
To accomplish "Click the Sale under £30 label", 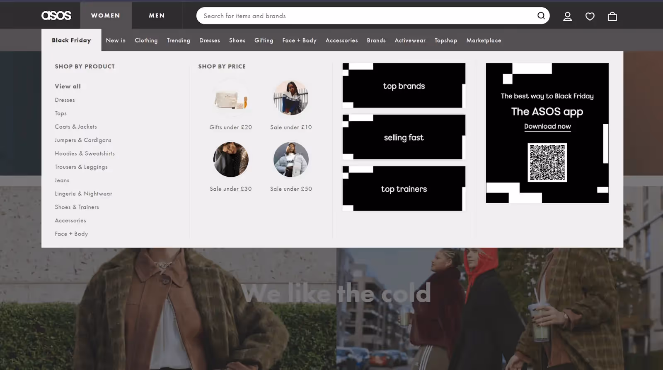I will [x=231, y=189].
